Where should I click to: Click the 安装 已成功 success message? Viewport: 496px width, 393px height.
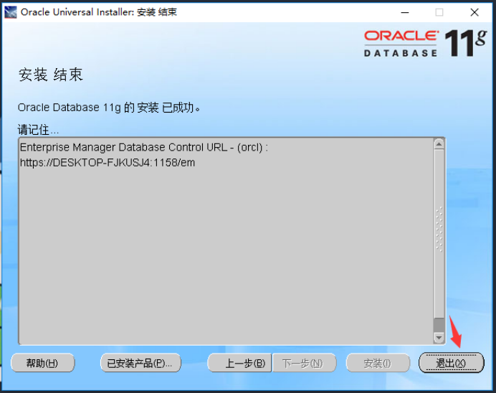click(x=109, y=108)
